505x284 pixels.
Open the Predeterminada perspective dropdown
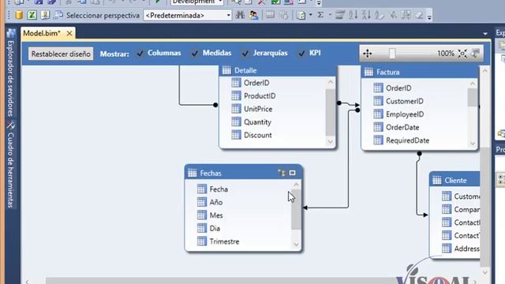coord(228,15)
